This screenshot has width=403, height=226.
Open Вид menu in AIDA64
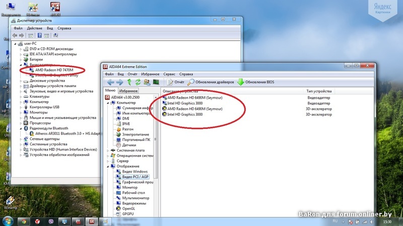pos(120,74)
